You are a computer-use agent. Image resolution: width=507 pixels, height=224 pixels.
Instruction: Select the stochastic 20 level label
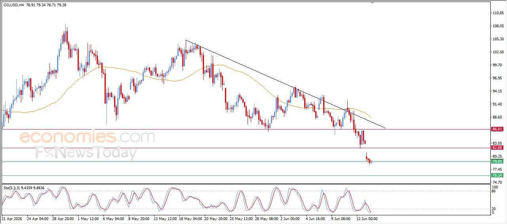494,209
